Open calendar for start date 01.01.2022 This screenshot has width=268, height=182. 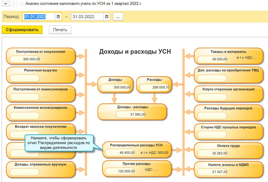pyautogui.click(x=58, y=17)
